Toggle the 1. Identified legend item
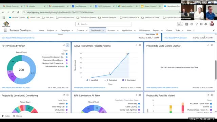The width and height of the screenshot is (217, 122). (92, 80)
